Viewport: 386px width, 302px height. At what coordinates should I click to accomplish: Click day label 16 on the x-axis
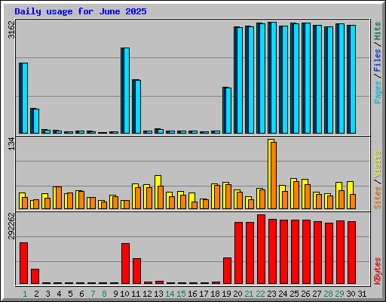coord(192,294)
